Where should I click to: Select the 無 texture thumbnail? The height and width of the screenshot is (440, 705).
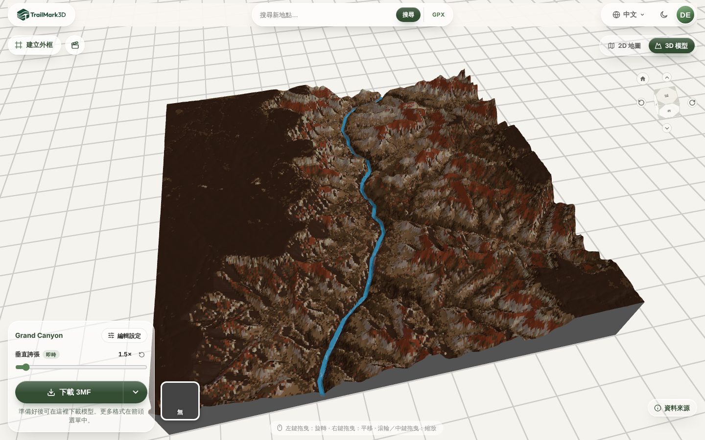180,401
